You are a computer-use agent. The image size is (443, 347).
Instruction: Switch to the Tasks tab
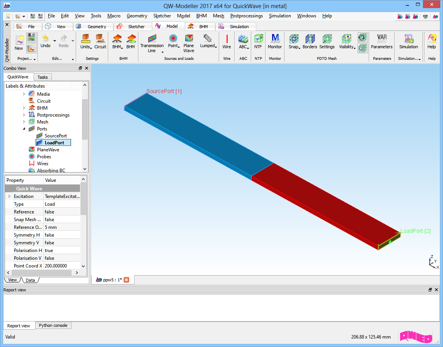(43, 77)
